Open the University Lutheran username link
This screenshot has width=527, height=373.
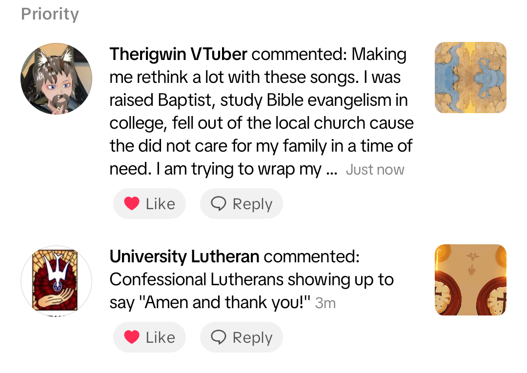point(184,256)
